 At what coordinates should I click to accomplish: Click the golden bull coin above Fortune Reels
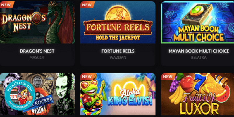click(x=118, y=13)
